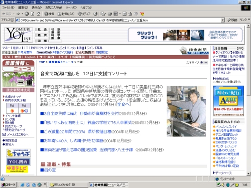
Task: Click the Print toolbar icon
Action: [x=110, y=14]
